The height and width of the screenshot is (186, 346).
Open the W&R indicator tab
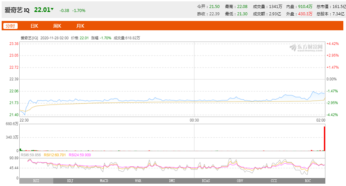138,181
